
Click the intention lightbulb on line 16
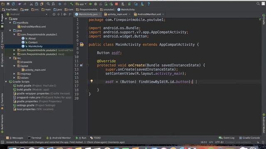[91, 81]
